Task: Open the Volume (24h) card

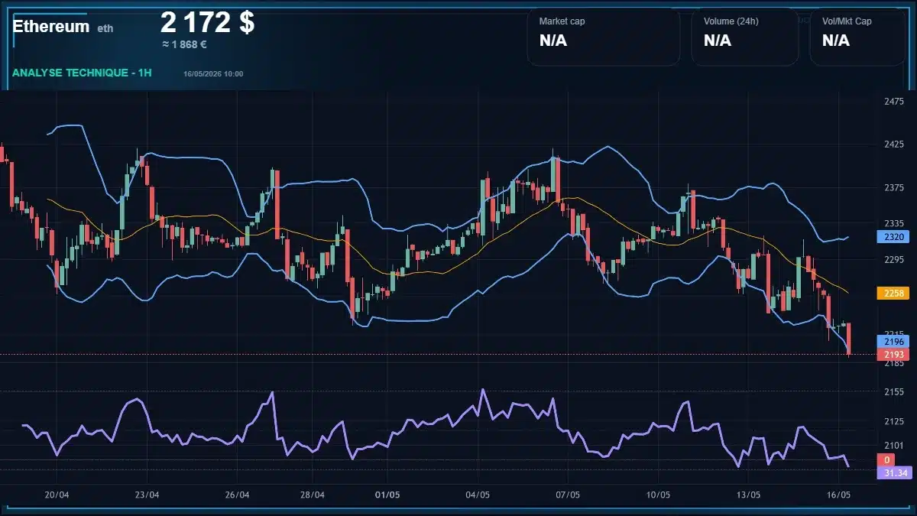Action: point(745,36)
